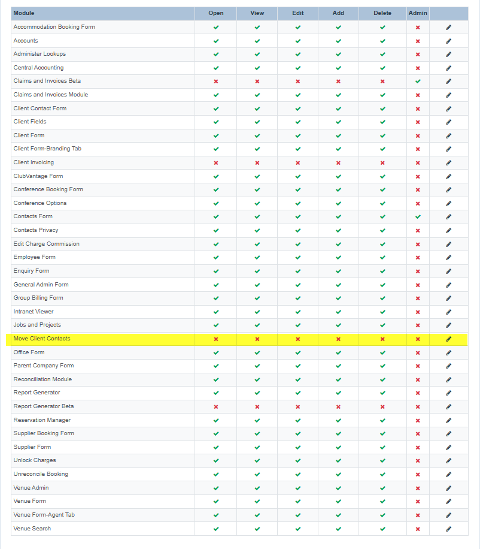Click pencil for Office Form
Viewport: 480px width, 549px height.
click(x=448, y=352)
